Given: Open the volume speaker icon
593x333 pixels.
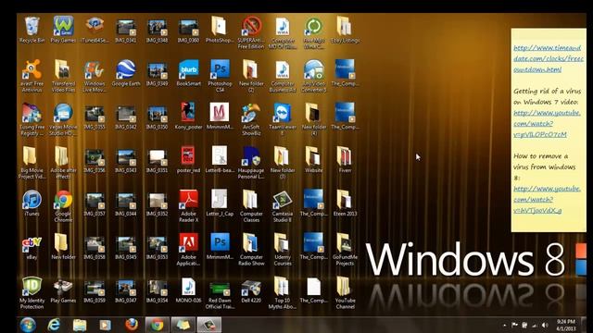Looking at the screenshot, I should pos(545,325).
